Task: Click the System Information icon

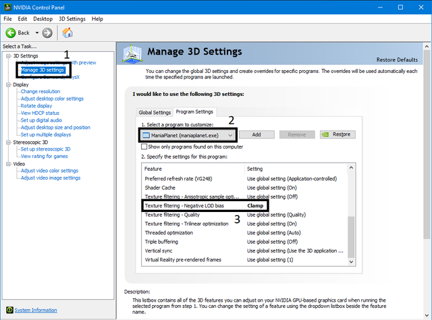Action: click(9, 310)
